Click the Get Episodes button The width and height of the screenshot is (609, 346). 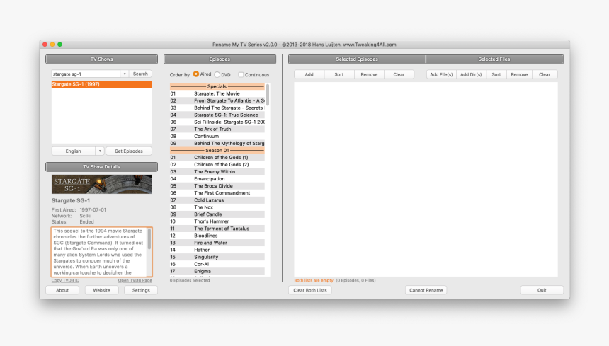tap(129, 151)
